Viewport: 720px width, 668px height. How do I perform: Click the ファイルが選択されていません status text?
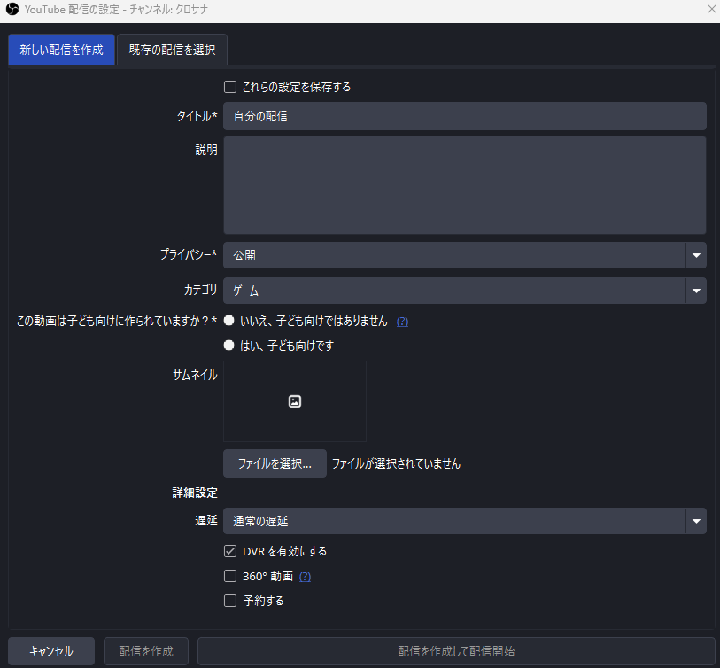[396, 463]
